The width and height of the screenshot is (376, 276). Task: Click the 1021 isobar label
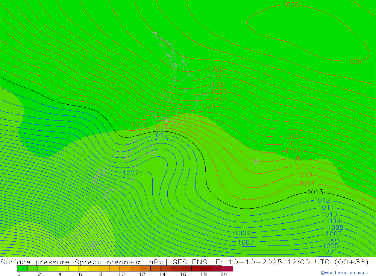pos(207,106)
